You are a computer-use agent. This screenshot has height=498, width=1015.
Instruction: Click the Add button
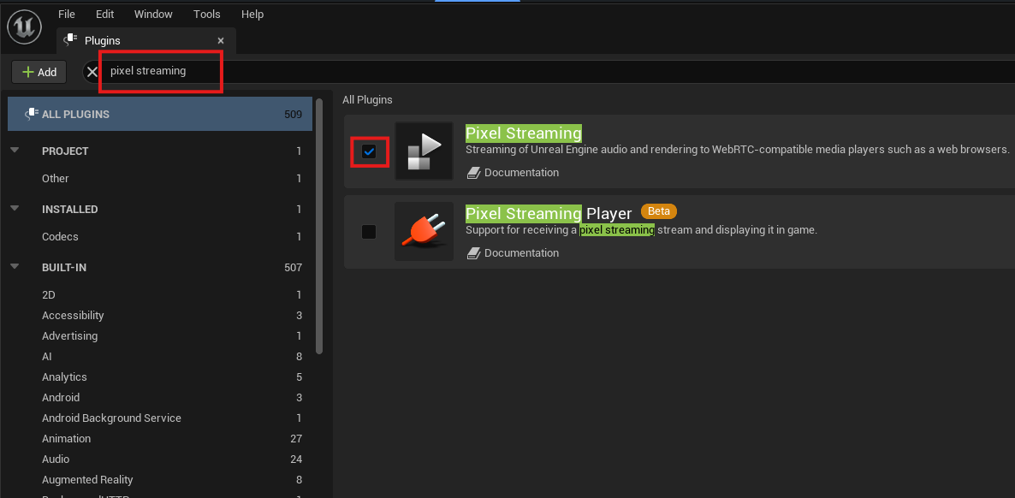[x=39, y=72]
